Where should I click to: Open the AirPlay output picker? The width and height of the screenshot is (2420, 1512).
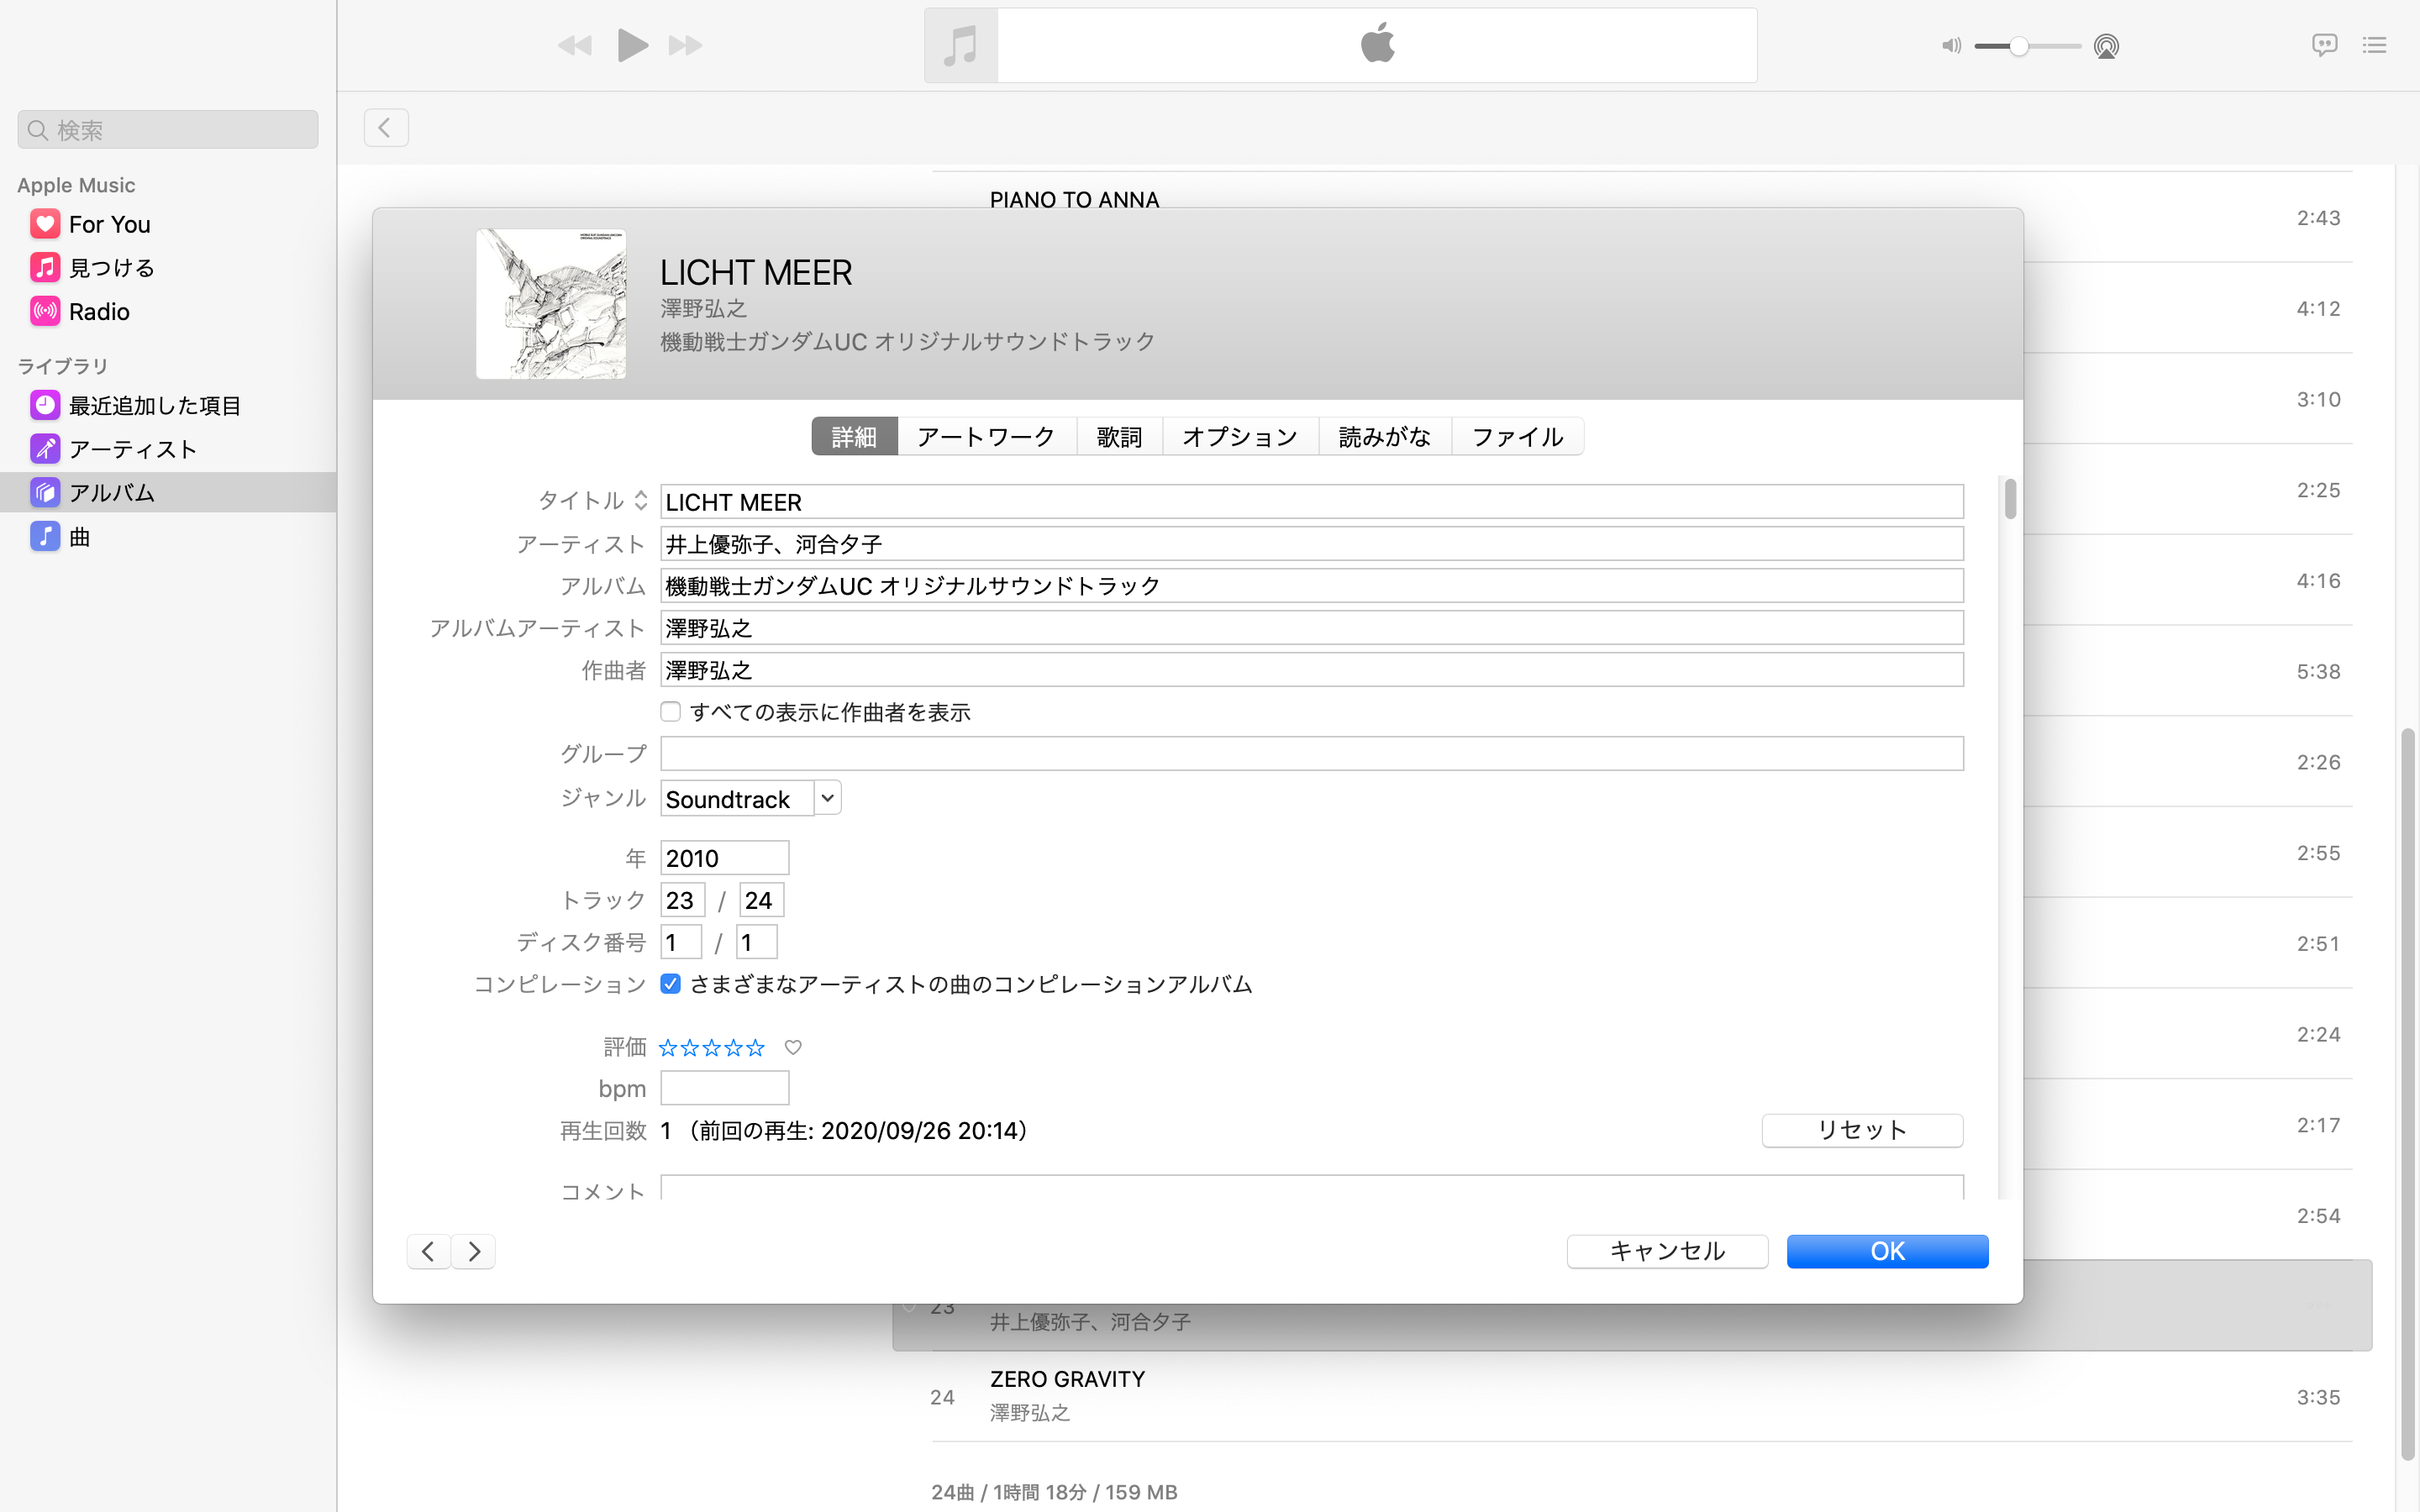point(2107,45)
